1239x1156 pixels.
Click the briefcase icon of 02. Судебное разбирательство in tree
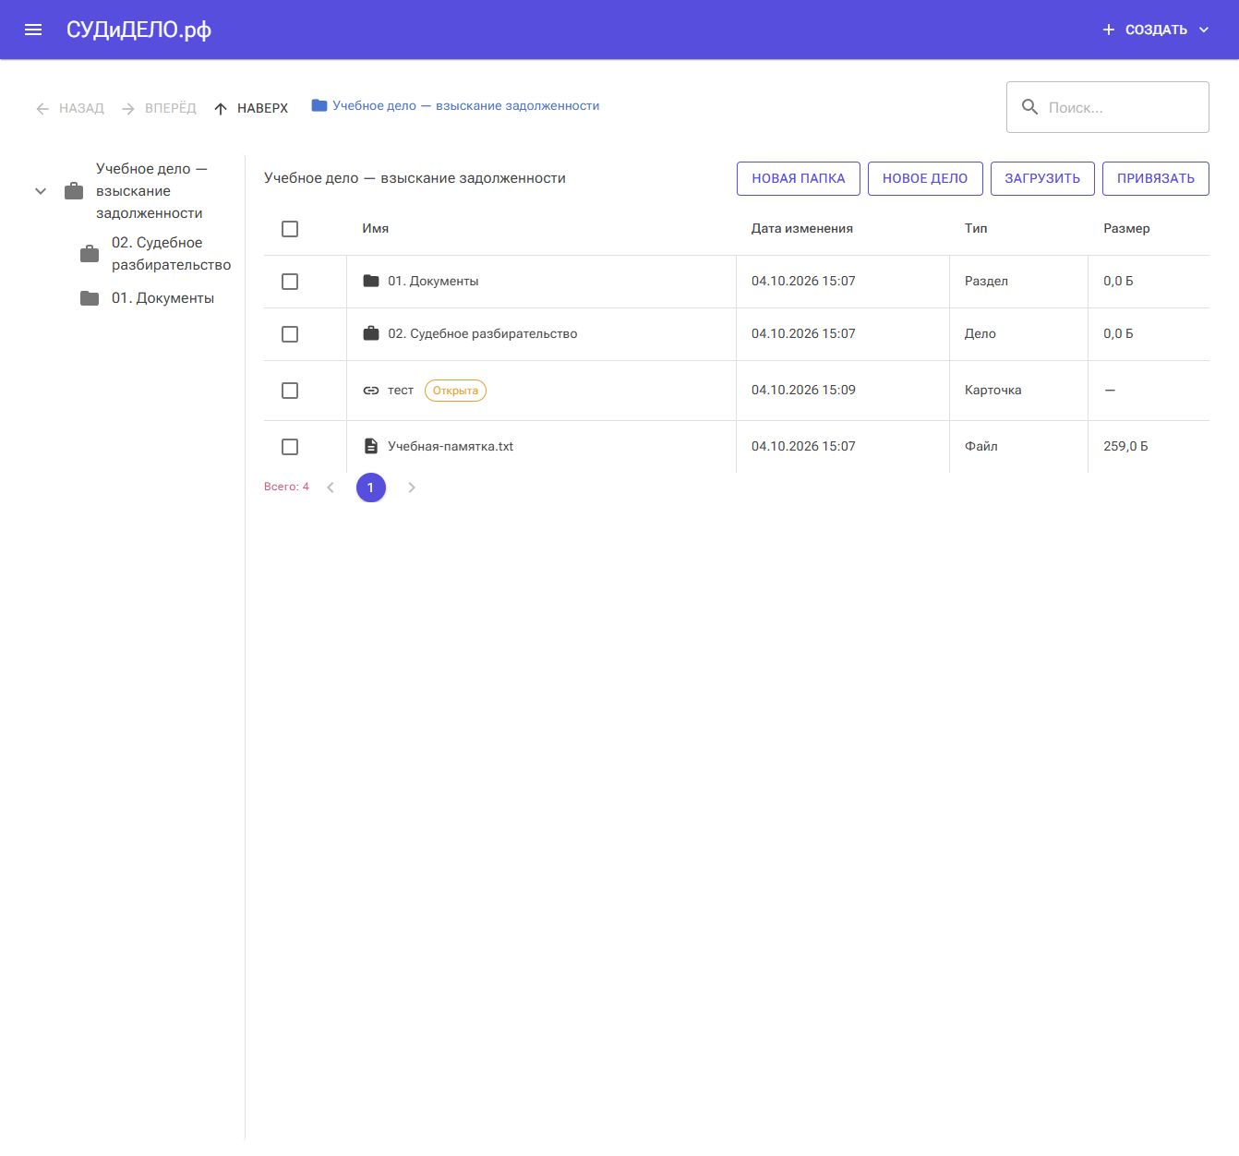[x=90, y=254]
